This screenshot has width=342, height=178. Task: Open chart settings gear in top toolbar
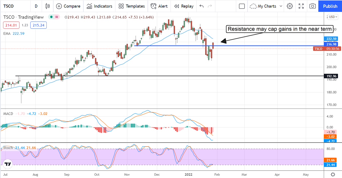[290, 6]
